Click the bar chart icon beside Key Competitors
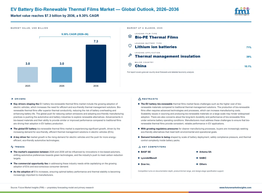 coord(139,147)
